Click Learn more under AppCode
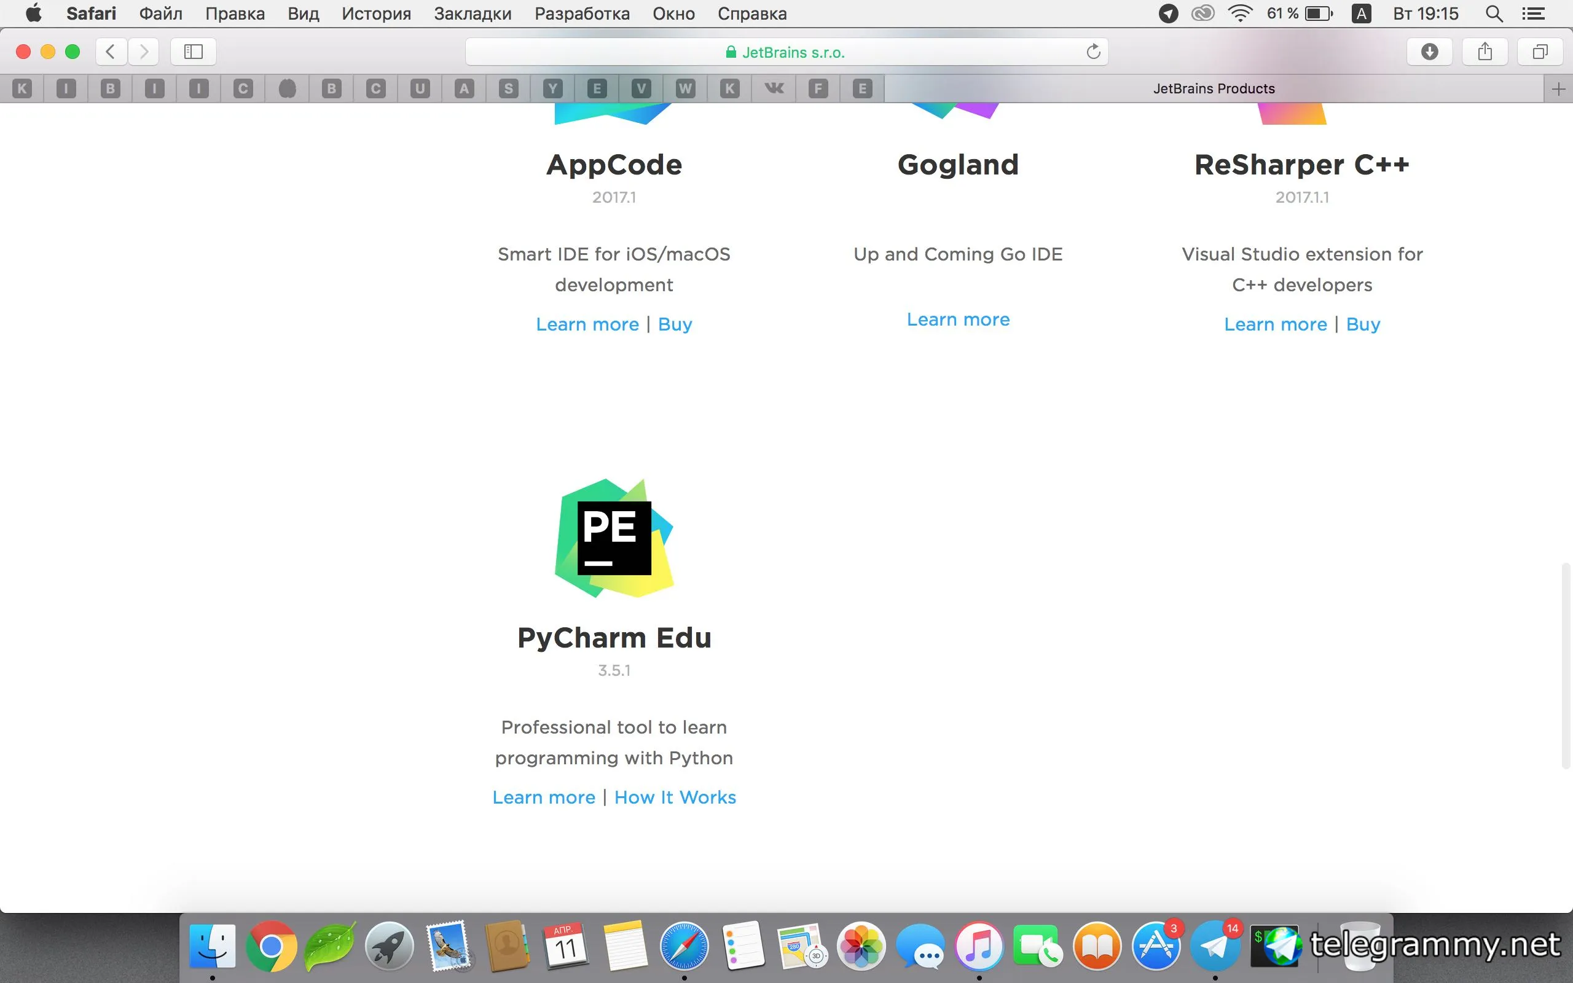 click(x=587, y=324)
